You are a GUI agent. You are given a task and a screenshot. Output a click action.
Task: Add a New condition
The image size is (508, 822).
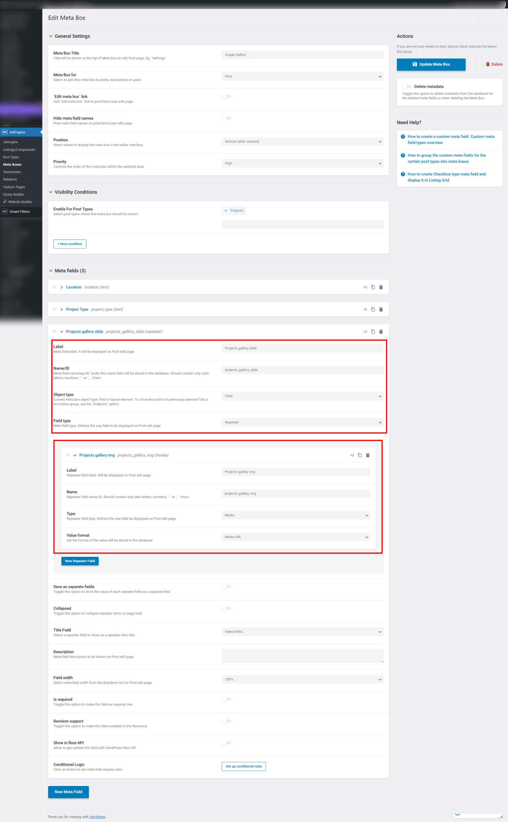(x=70, y=244)
